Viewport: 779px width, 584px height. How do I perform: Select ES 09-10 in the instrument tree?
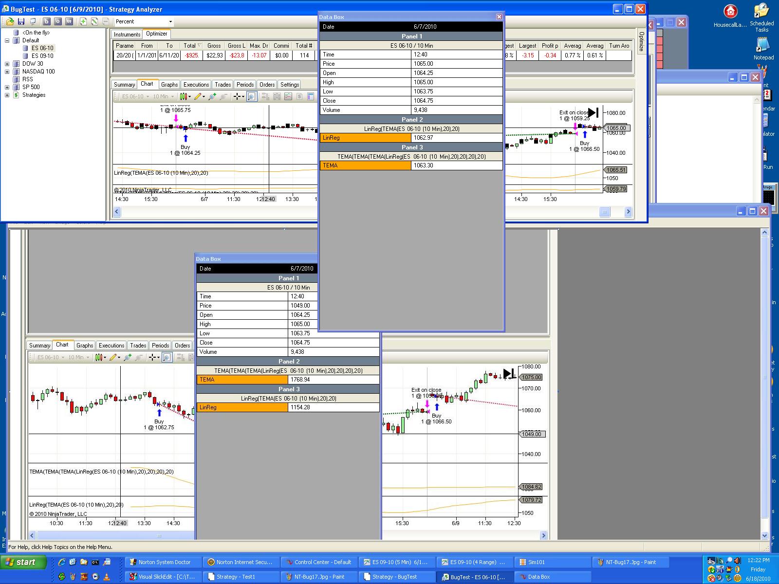click(42, 56)
